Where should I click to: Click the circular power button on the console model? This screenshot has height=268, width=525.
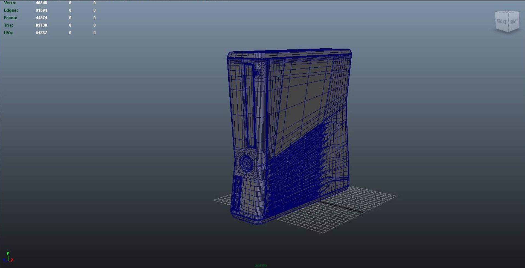point(247,163)
